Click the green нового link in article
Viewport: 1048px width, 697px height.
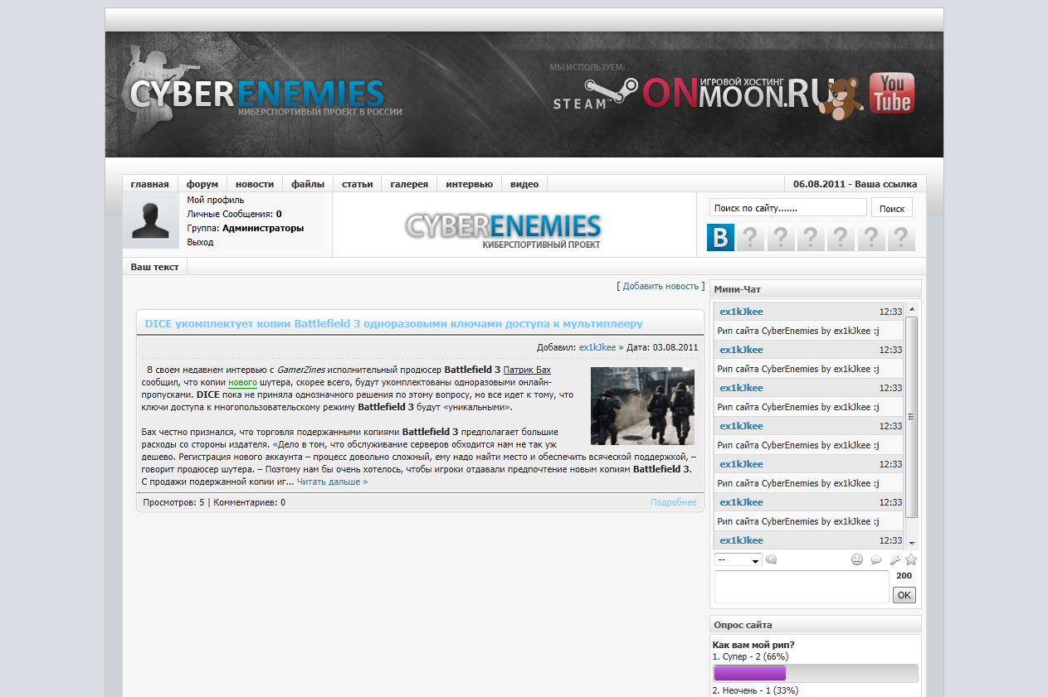pyautogui.click(x=242, y=383)
